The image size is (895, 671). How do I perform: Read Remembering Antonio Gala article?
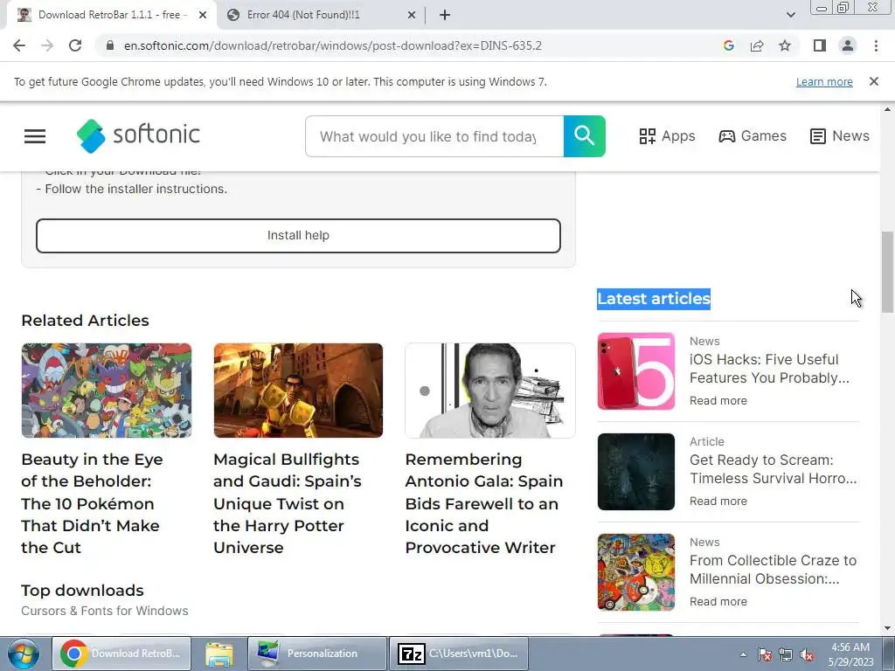tap(484, 503)
